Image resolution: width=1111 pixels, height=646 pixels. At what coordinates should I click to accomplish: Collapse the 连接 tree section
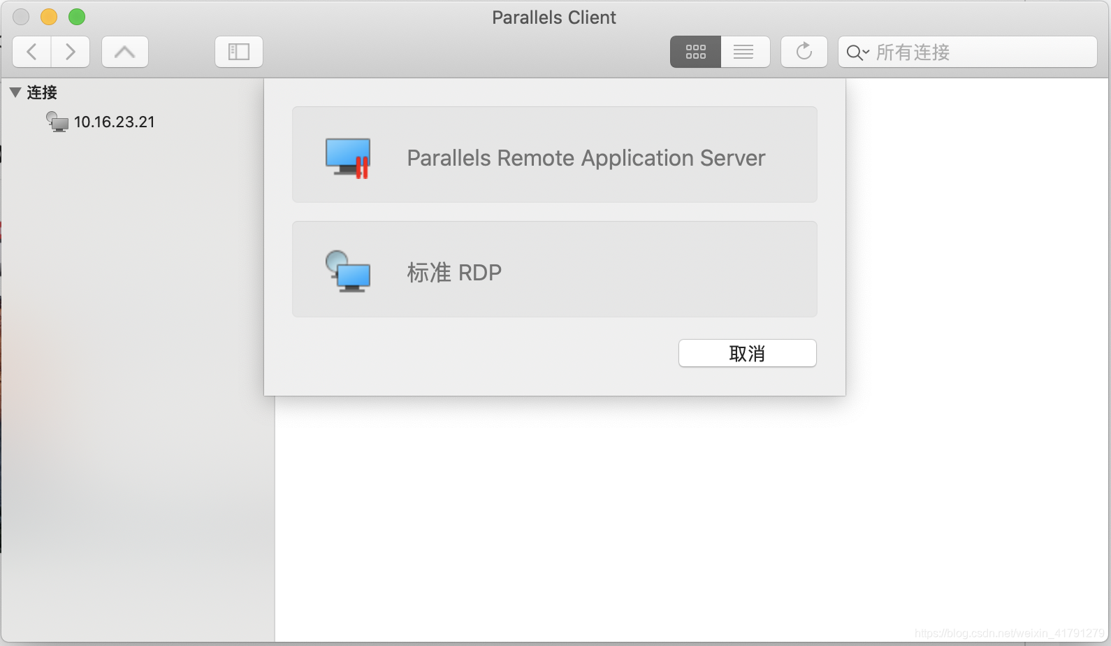tap(15, 92)
